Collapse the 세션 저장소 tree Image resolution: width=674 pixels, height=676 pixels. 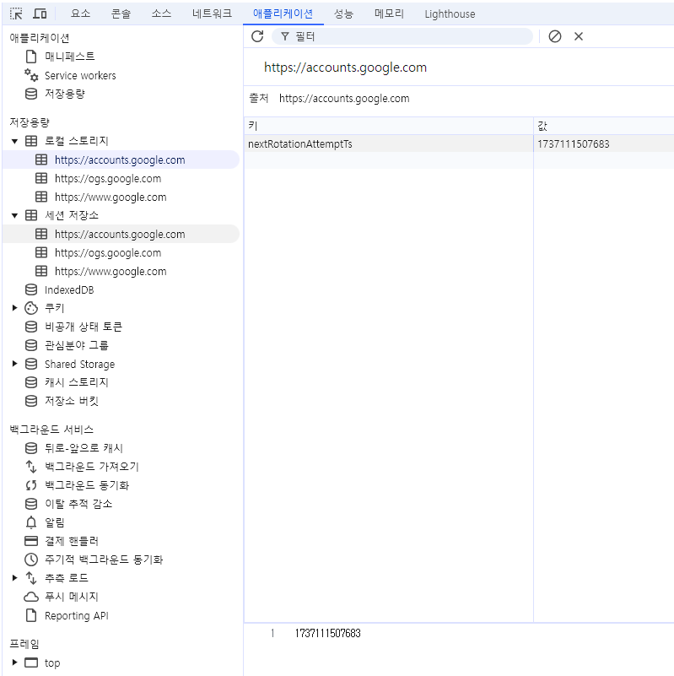pos(14,215)
